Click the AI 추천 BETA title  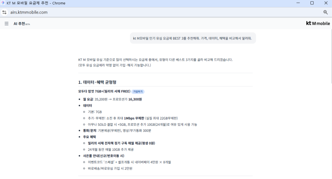tap(22, 24)
